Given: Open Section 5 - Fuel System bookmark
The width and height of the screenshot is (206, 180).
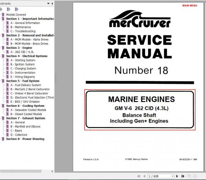Looking at the screenshot, I should click(x=23, y=81).
